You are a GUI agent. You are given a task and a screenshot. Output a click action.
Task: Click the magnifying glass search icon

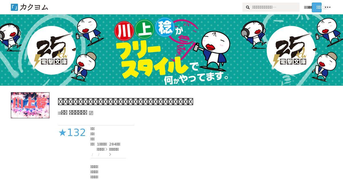(x=248, y=7)
